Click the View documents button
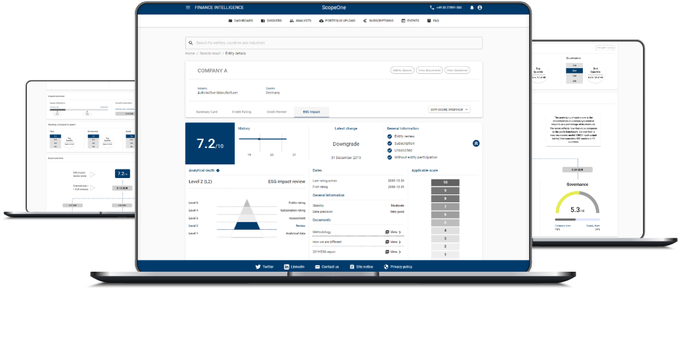This screenshot has width=679, height=364. pos(429,70)
